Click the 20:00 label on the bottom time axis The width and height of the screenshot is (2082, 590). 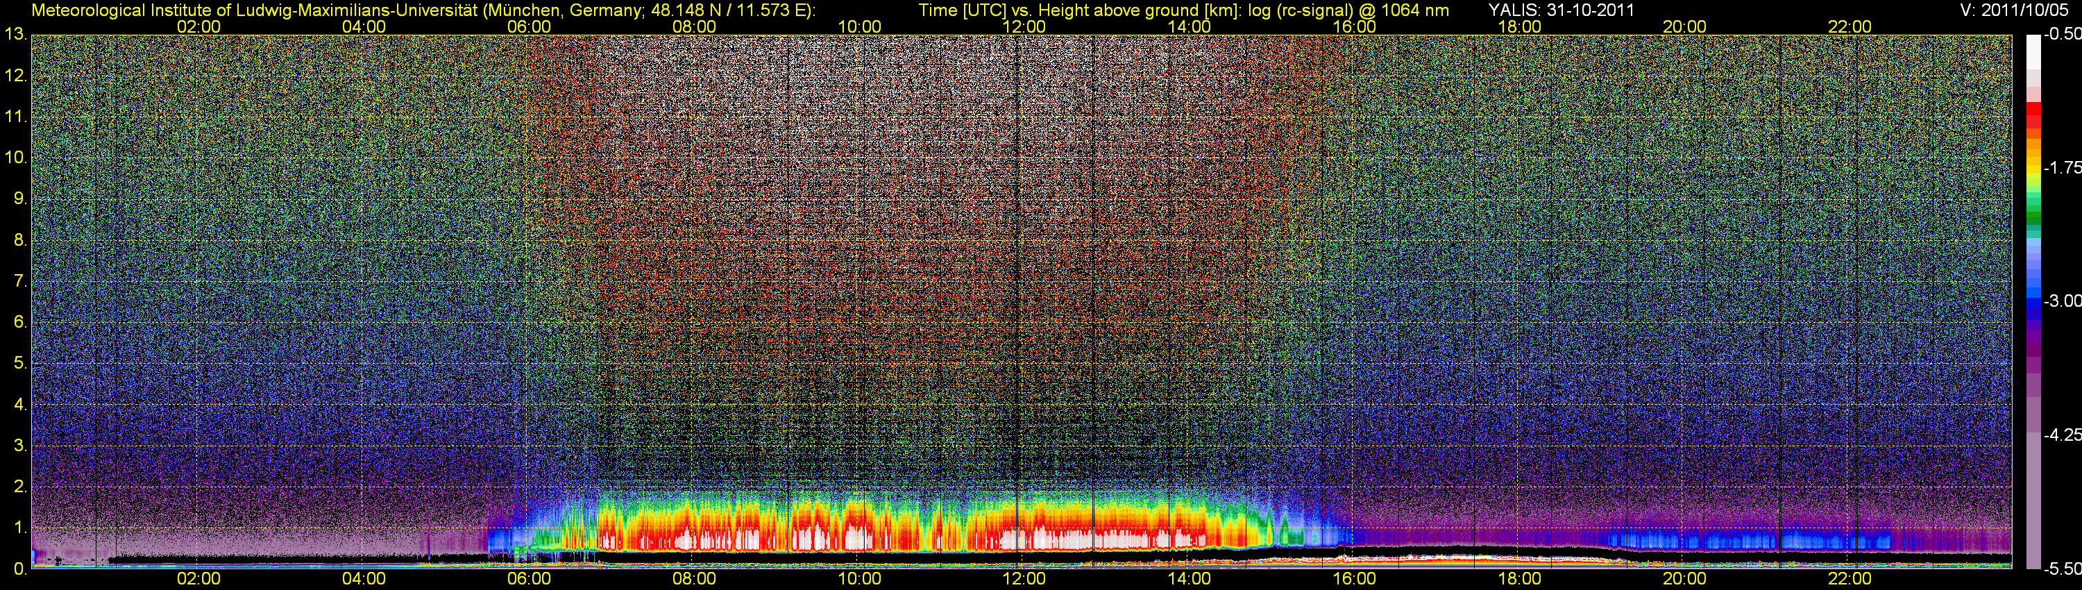1684,580
